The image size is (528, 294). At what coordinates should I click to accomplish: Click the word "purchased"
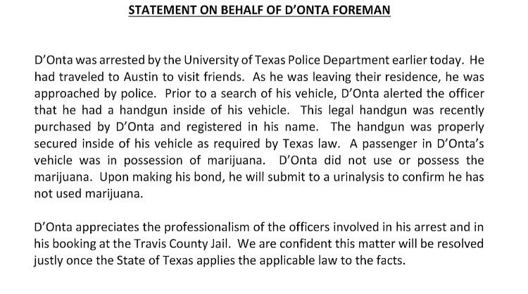tap(63, 128)
